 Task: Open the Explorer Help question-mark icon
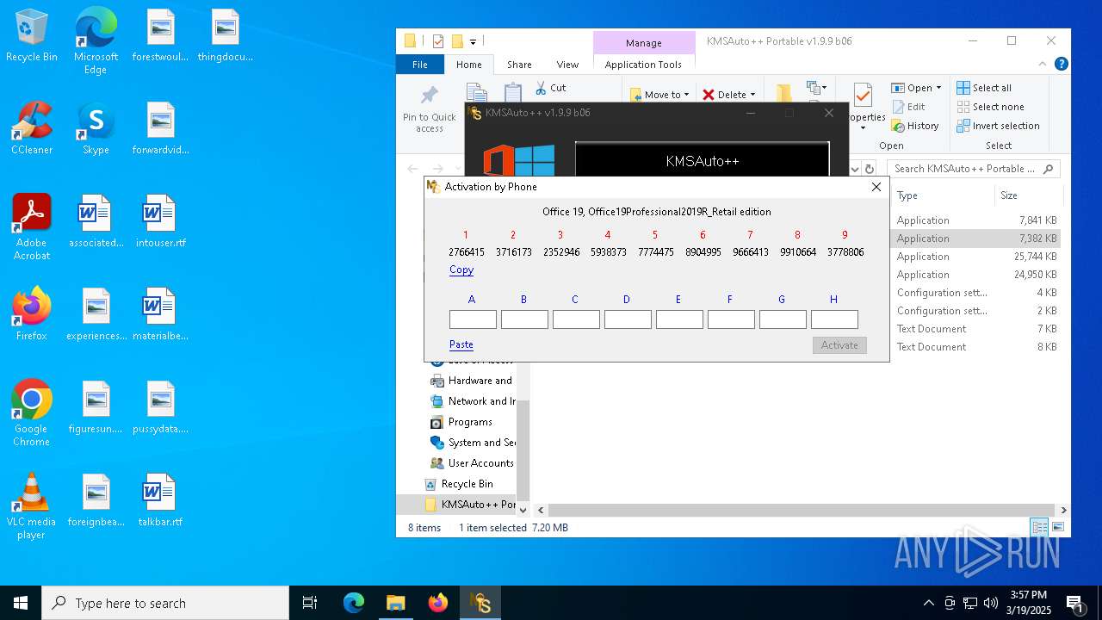click(x=1062, y=64)
